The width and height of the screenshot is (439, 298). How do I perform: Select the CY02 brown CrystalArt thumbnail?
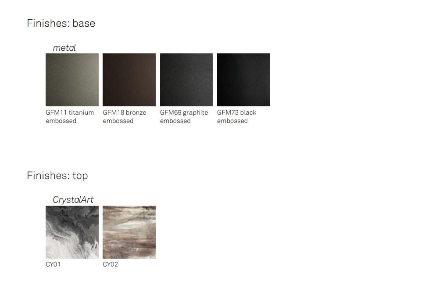(129, 232)
